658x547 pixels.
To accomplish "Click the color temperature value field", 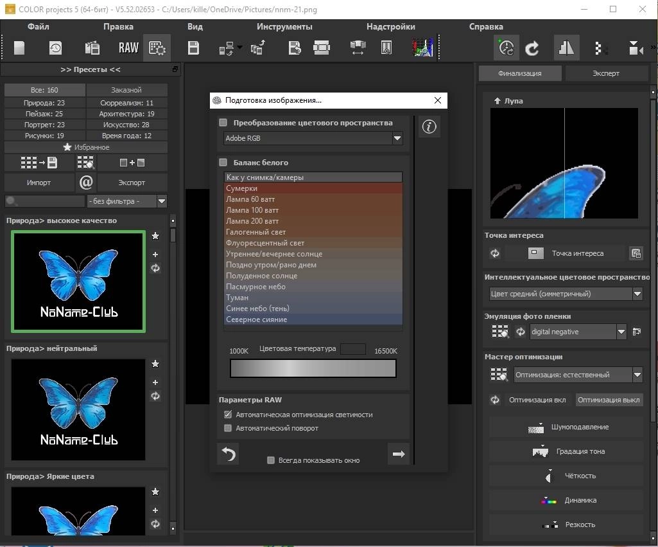I will [x=353, y=349].
